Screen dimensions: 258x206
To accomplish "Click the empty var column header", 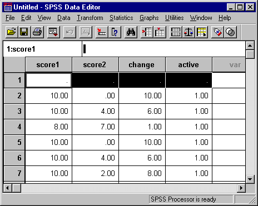I will pyautogui.click(x=229, y=64).
